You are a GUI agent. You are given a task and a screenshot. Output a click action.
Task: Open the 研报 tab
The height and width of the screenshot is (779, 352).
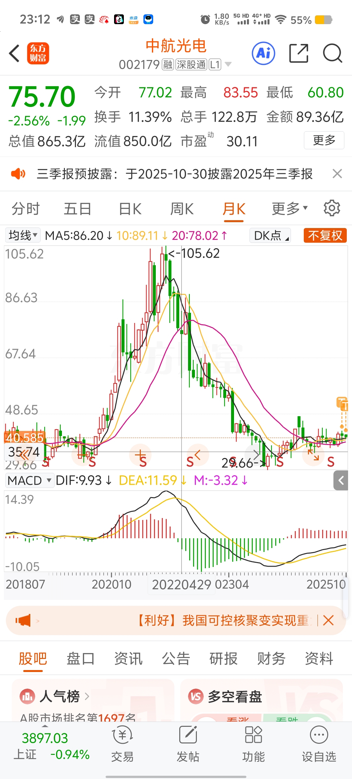[x=223, y=658]
